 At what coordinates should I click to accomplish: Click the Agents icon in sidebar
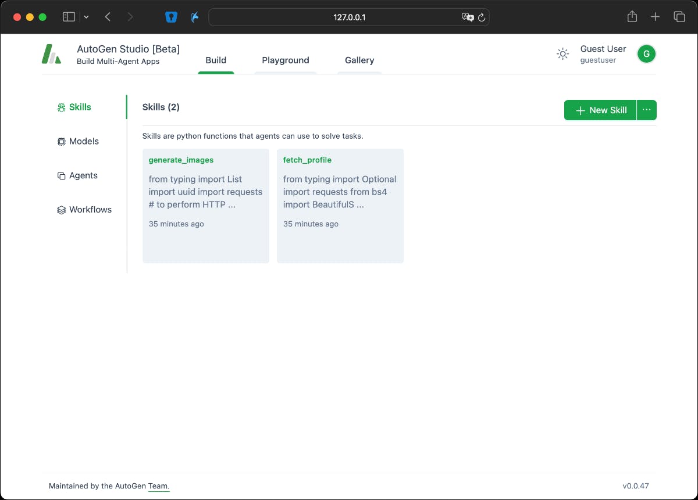[x=61, y=176]
